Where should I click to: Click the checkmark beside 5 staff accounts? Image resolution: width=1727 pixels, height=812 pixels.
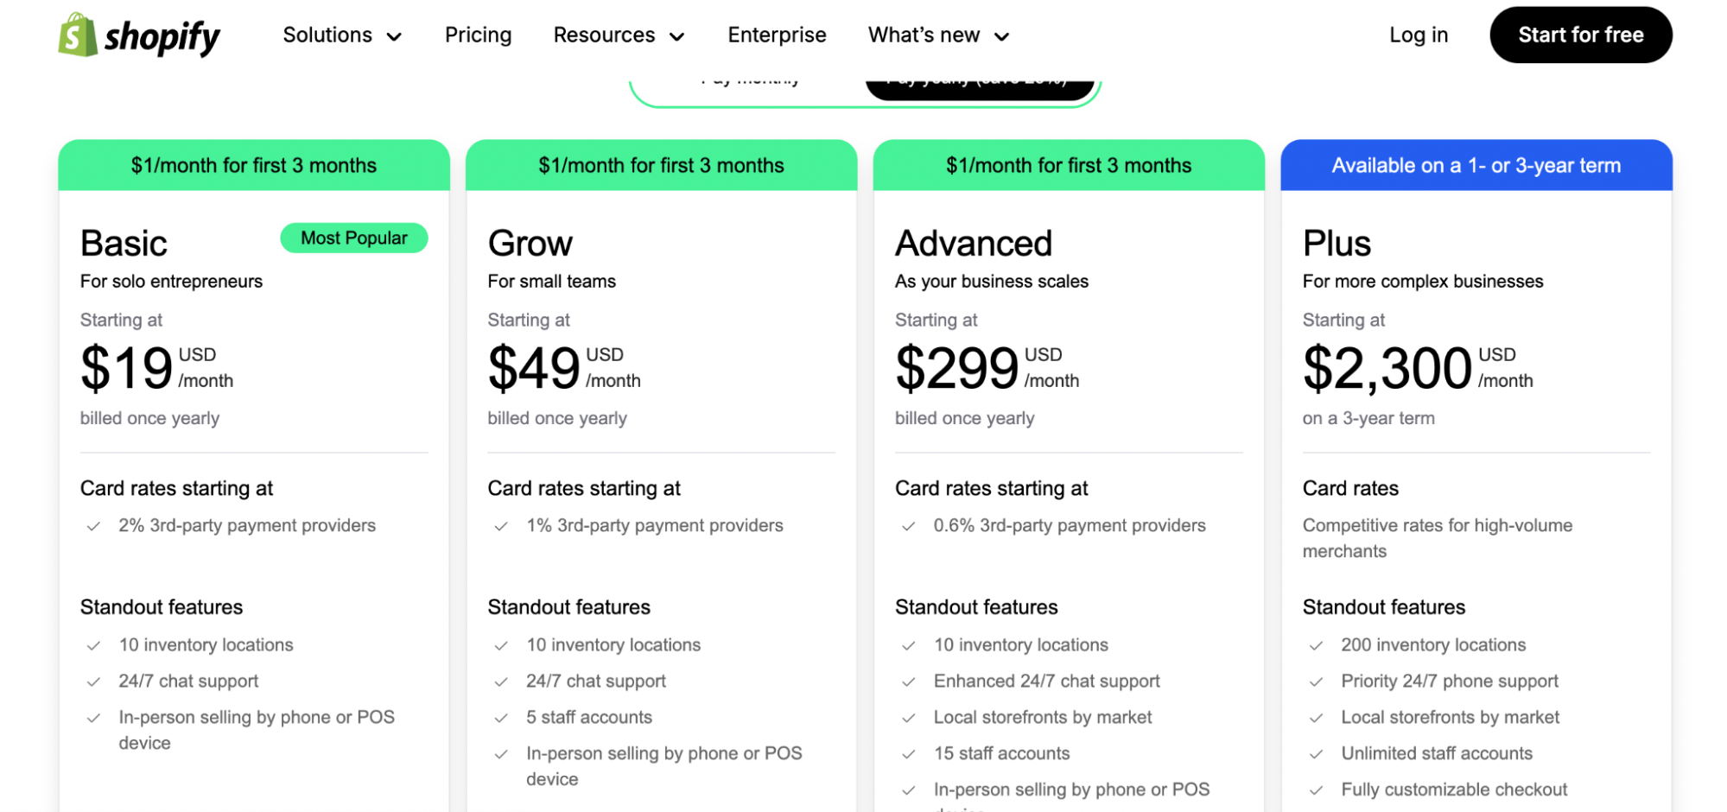pyautogui.click(x=501, y=718)
